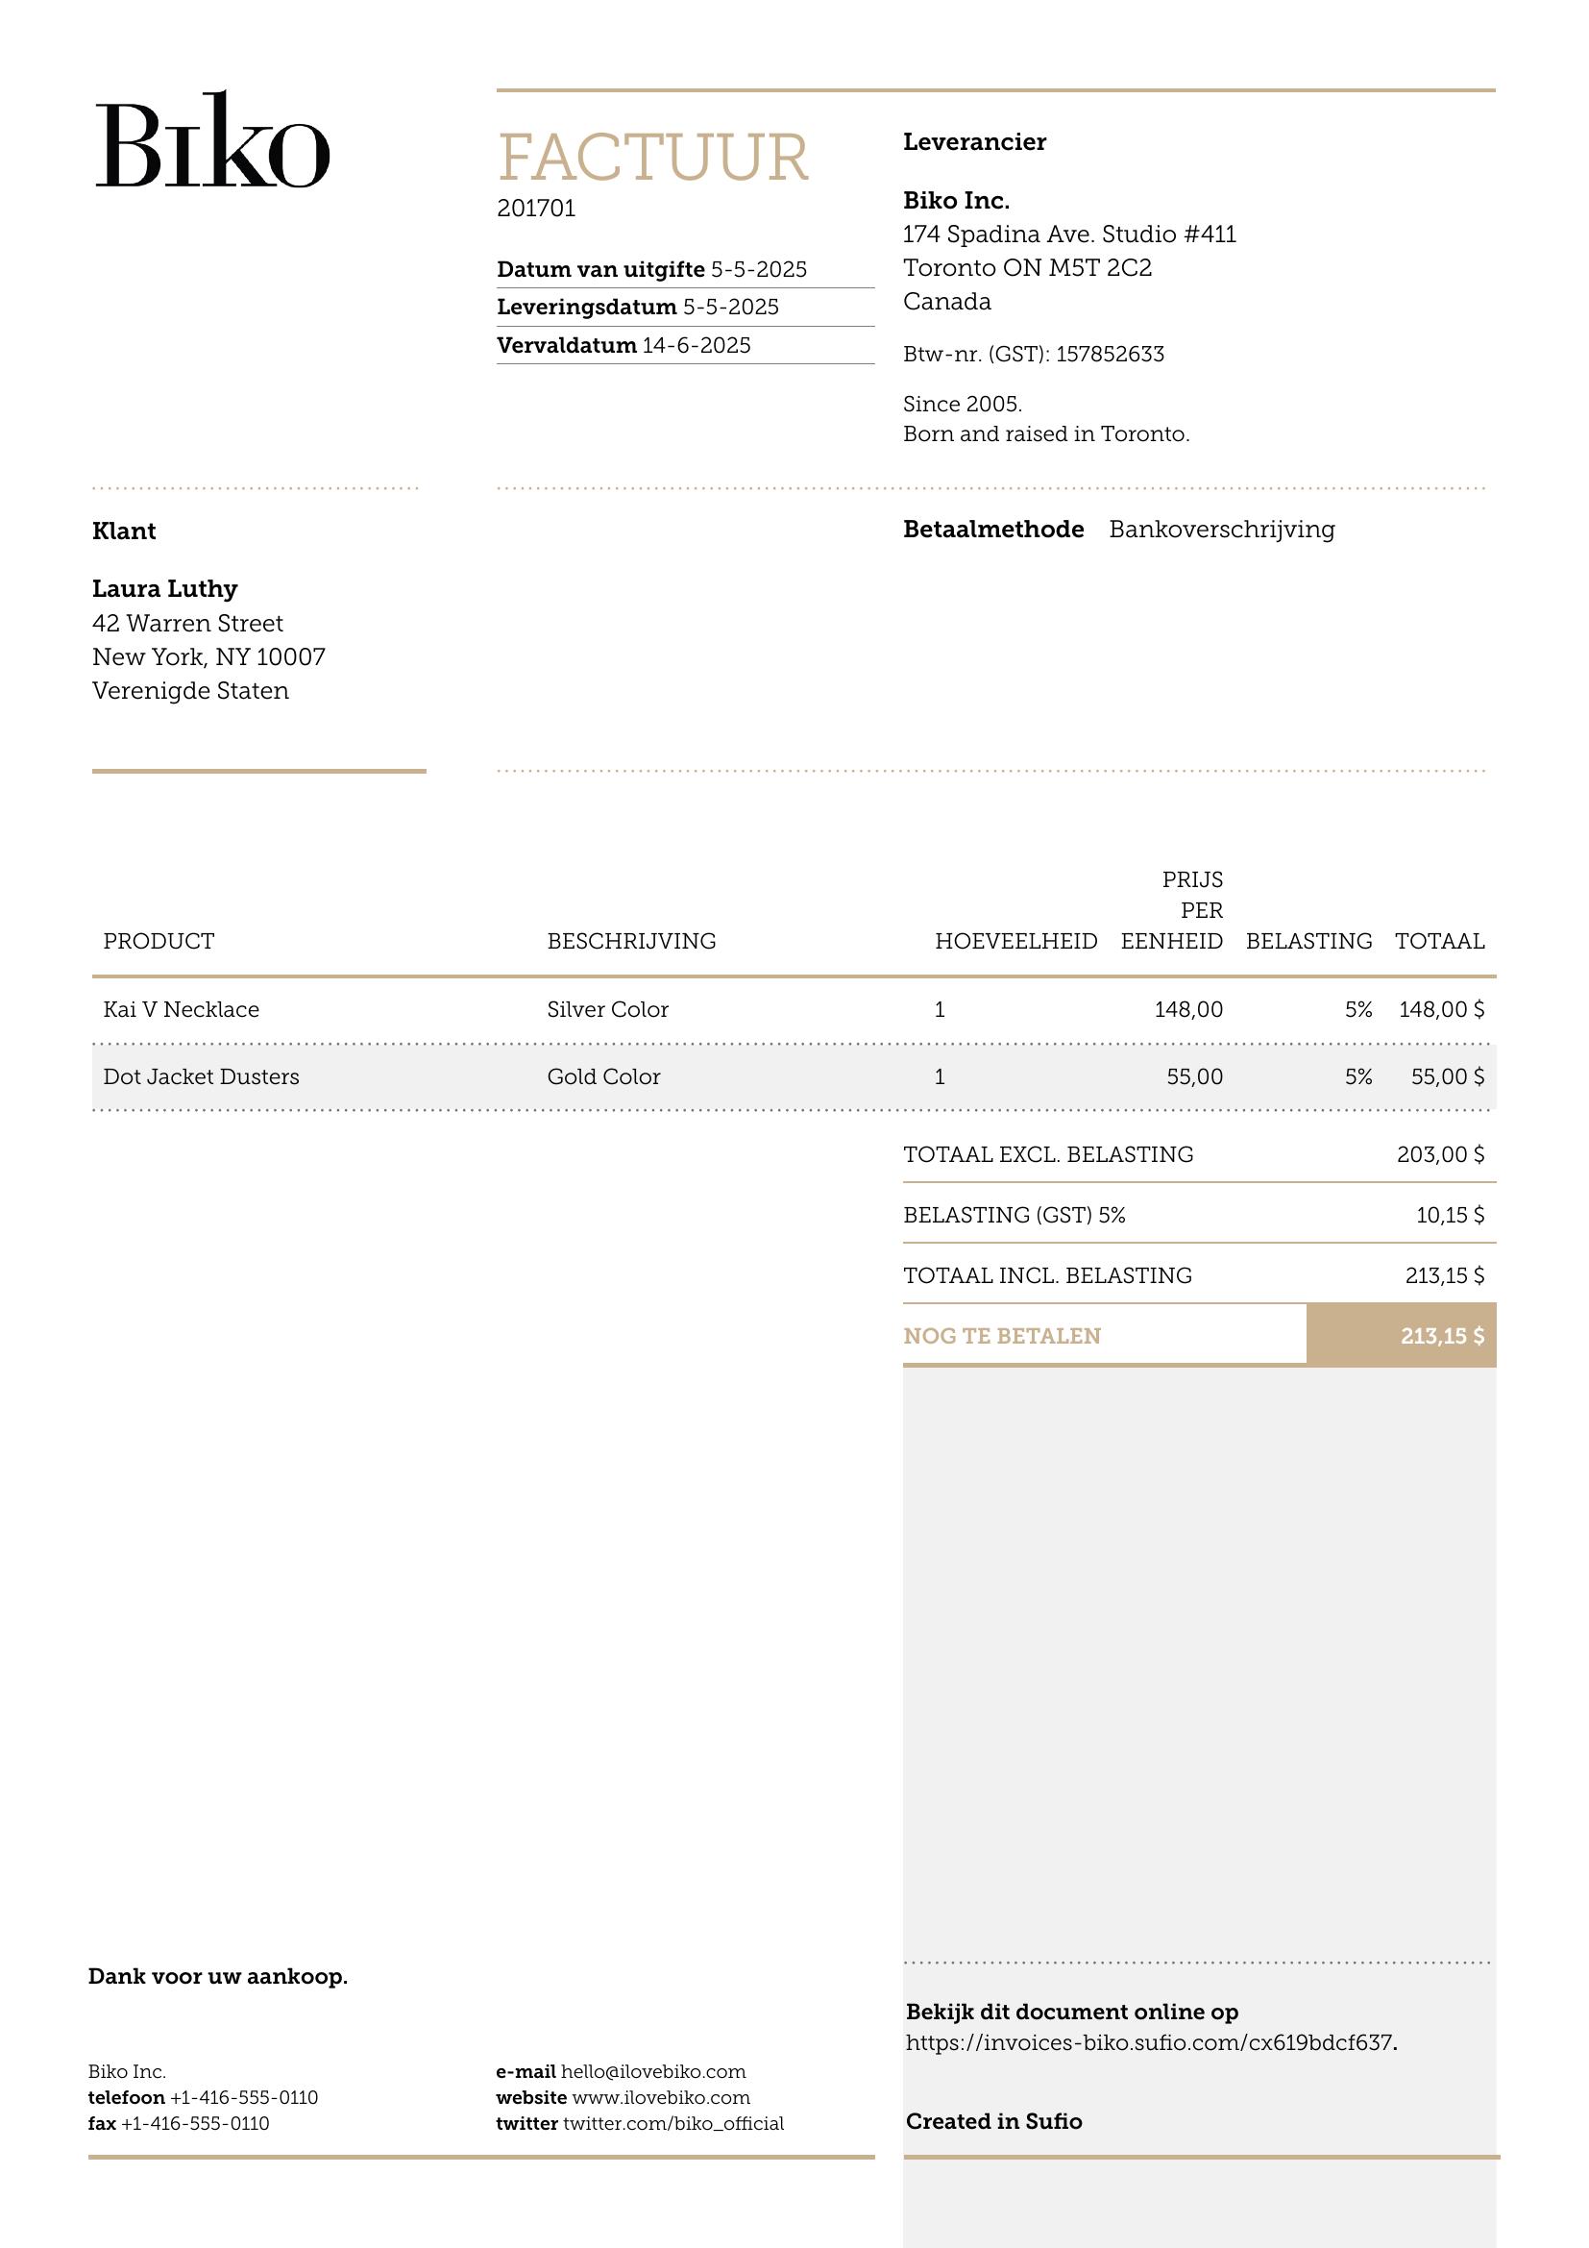Click the FACTUUR heading
1589x2248 pixels.
(x=652, y=158)
